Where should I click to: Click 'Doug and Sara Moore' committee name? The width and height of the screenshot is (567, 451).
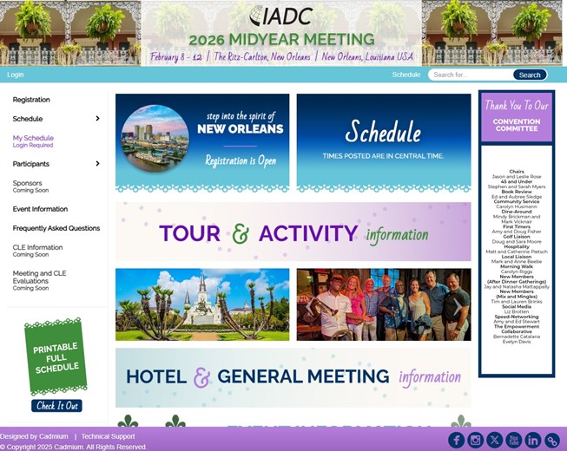point(517,242)
